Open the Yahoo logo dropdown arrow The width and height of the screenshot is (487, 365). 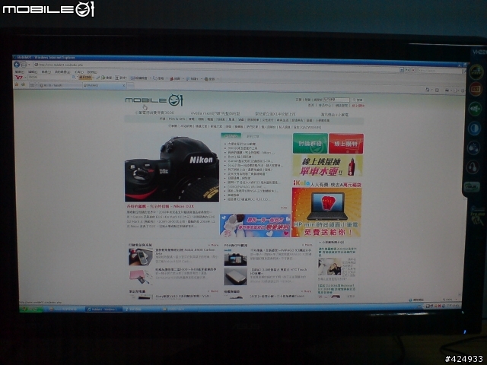pyautogui.click(x=25, y=78)
